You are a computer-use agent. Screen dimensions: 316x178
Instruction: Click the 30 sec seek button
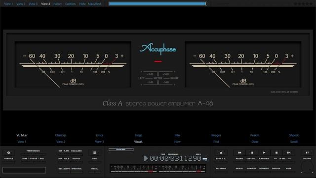(x=282, y=159)
